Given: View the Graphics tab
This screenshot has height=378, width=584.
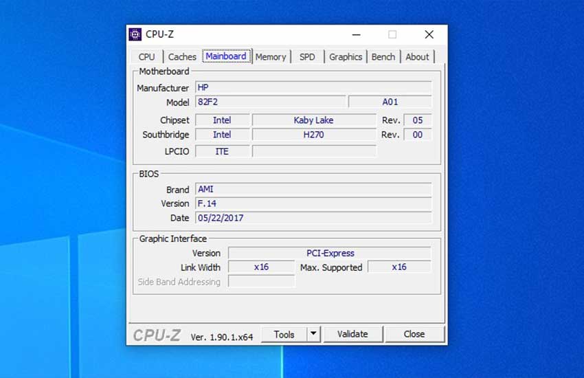Looking at the screenshot, I should [x=346, y=57].
